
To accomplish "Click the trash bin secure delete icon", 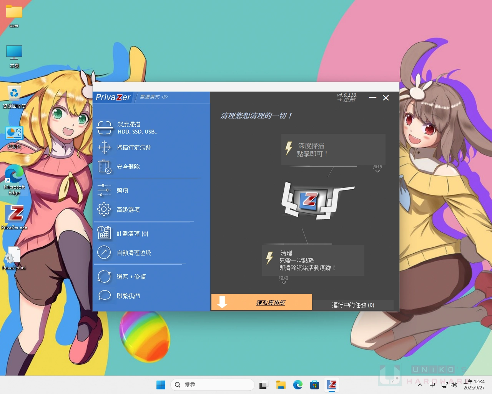I will pos(104,167).
